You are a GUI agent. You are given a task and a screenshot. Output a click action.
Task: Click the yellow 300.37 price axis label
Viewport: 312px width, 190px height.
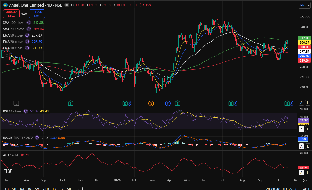pyautogui.click(x=304, y=43)
